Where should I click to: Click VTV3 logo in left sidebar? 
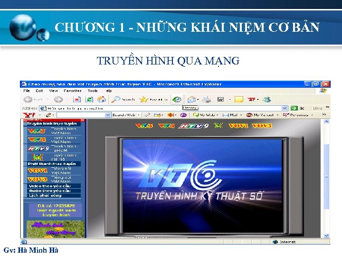[x=36, y=131]
